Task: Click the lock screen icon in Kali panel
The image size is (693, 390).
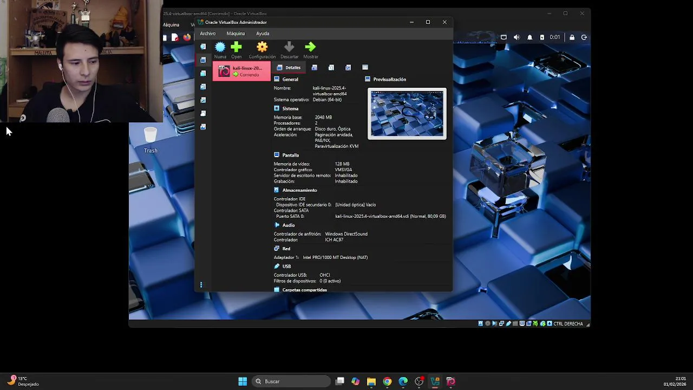Action: 572,37
